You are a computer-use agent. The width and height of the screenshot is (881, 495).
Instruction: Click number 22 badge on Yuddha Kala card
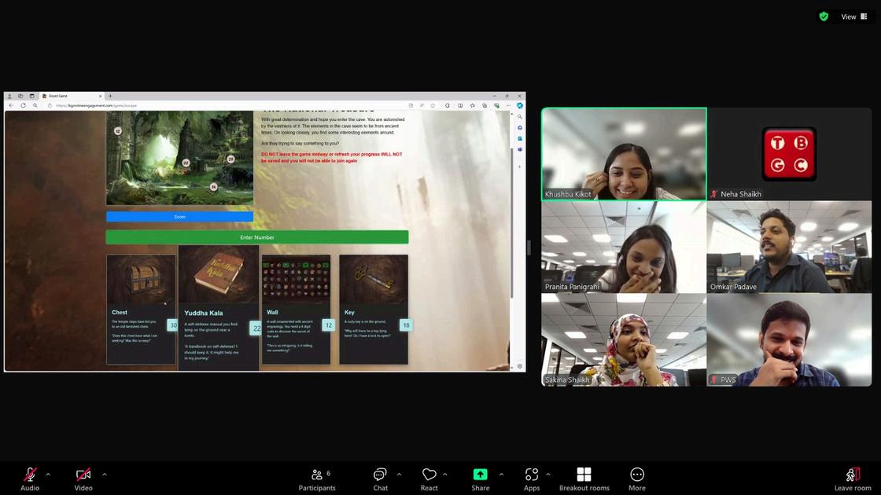256,328
